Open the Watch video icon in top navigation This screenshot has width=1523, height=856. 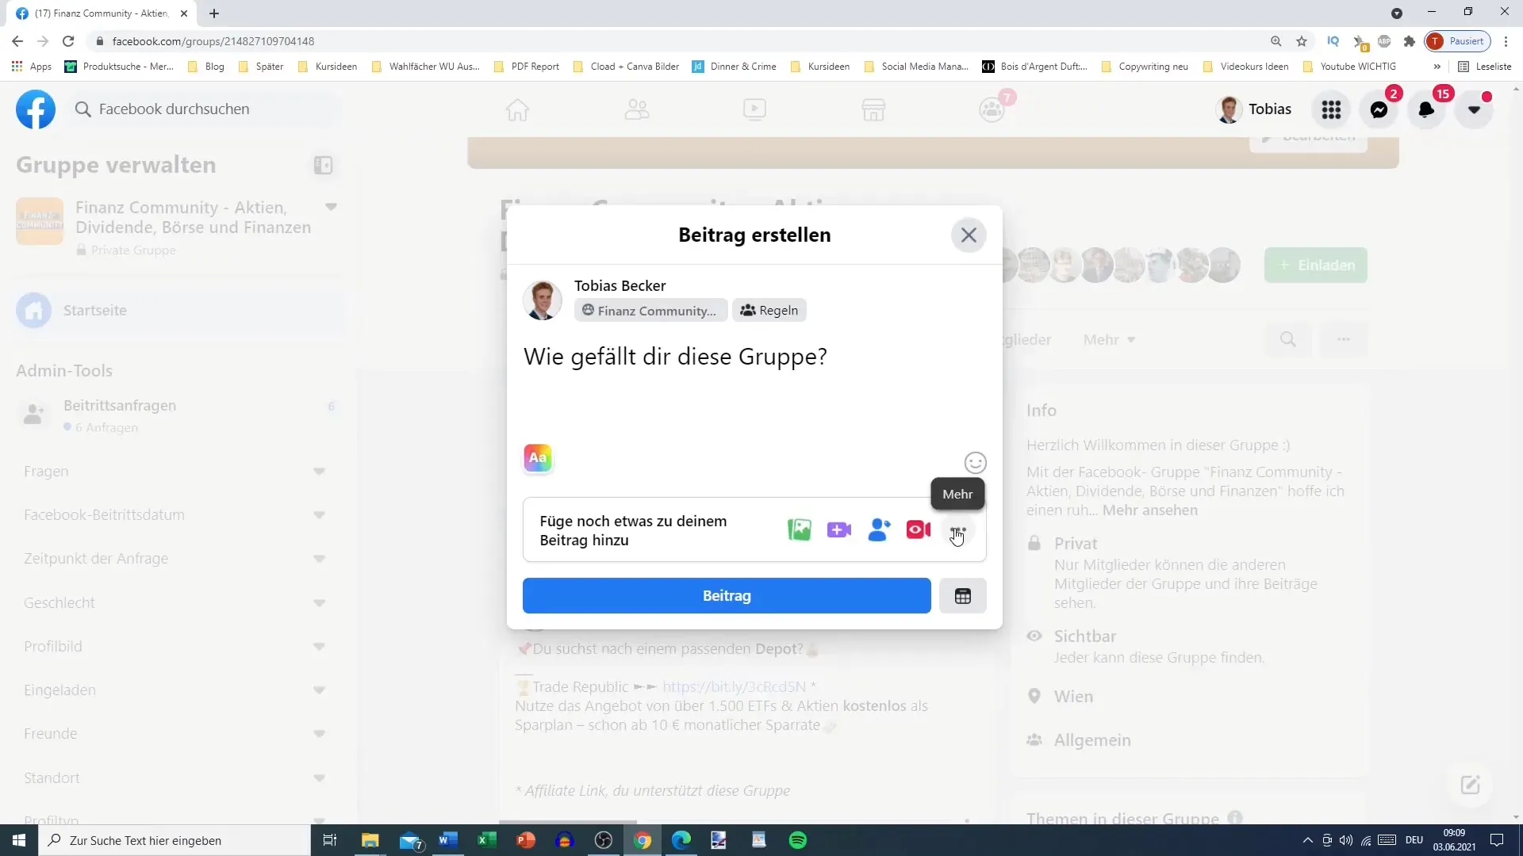click(754, 109)
